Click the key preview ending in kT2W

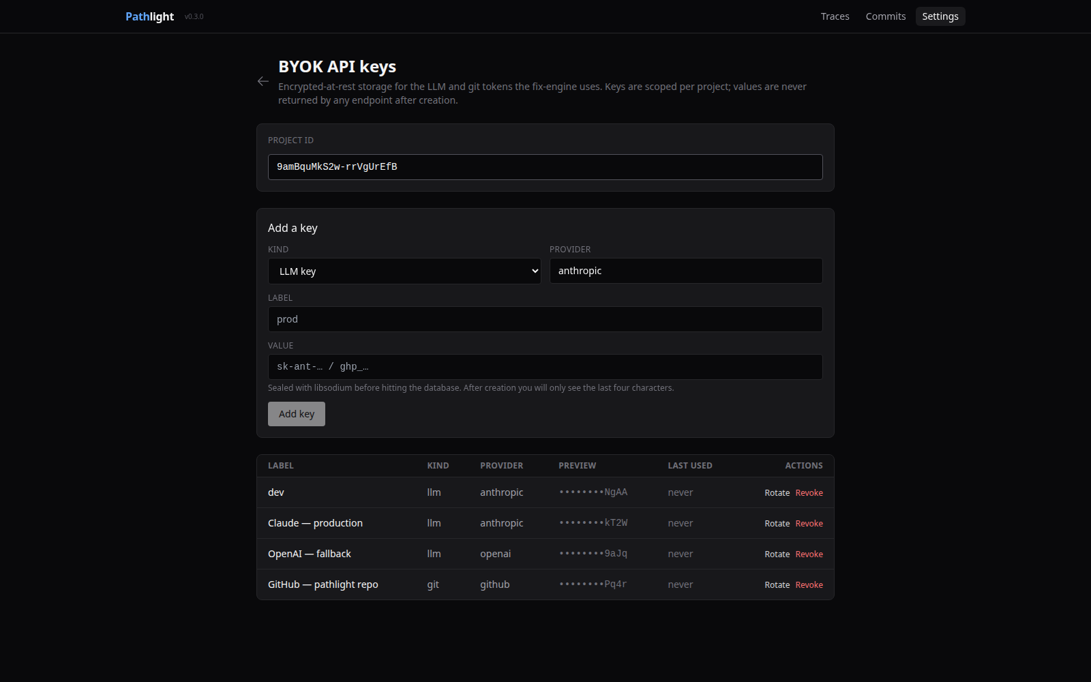point(593,523)
